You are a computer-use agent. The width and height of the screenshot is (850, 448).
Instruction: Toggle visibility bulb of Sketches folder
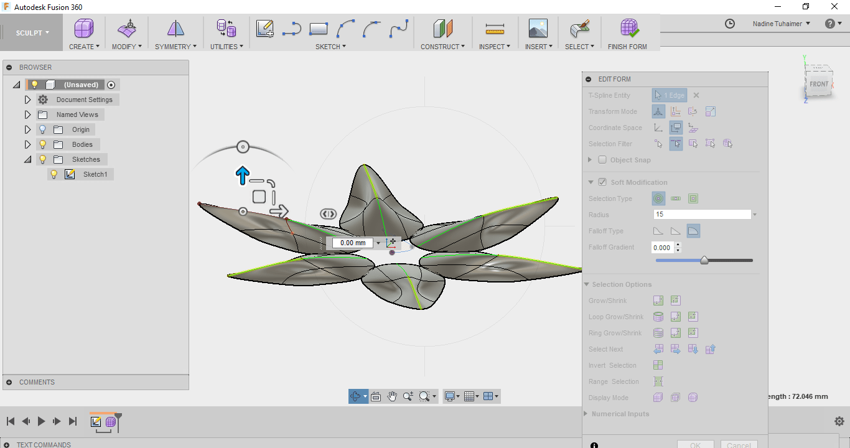pos(43,159)
